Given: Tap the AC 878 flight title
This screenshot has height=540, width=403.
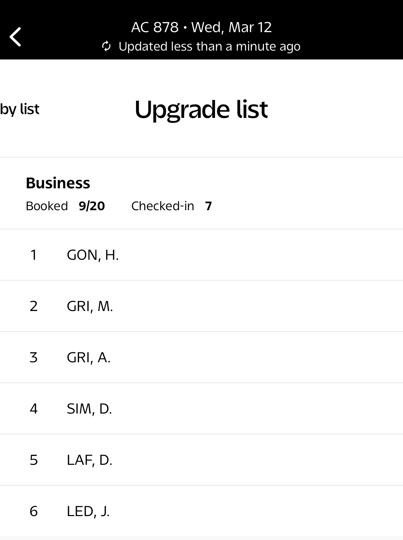Looking at the screenshot, I should point(201,27).
